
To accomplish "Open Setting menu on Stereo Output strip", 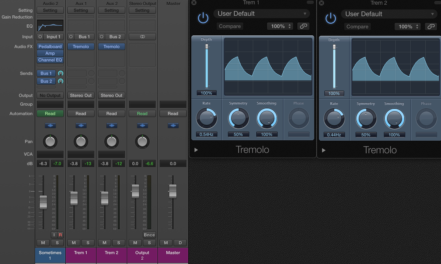I will click(142, 10).
